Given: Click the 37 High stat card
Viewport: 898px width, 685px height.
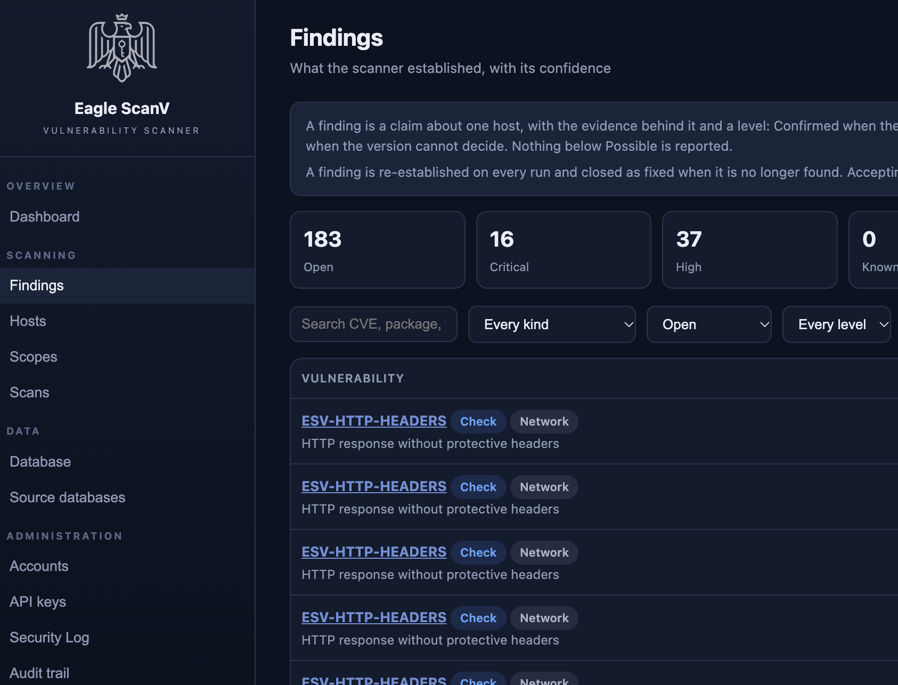Looking at the screenshot, I should click(x=750, y=250).
